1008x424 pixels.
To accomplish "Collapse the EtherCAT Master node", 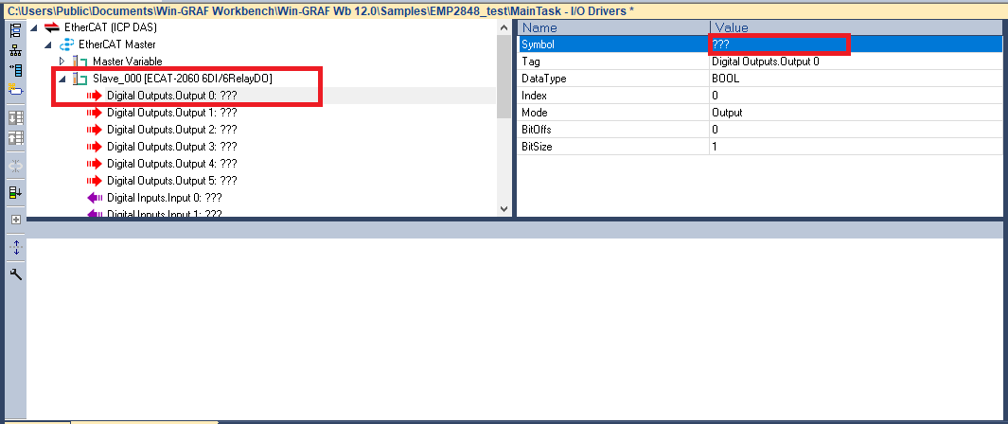I will [48, 44].
